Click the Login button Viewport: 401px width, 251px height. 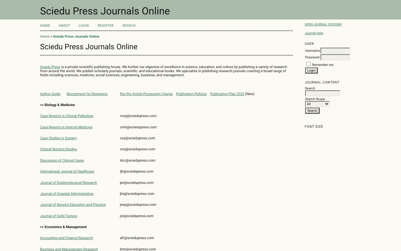[x=311, y=70]
